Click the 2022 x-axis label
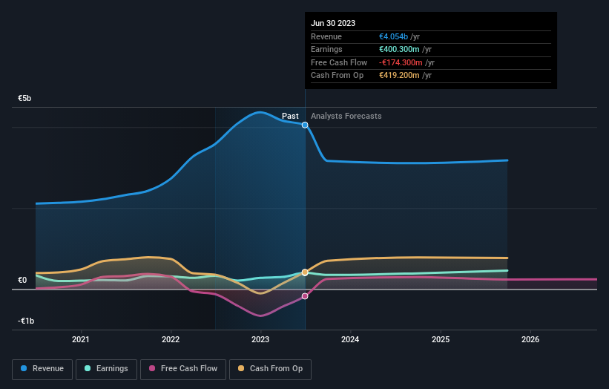 (171, 340)
